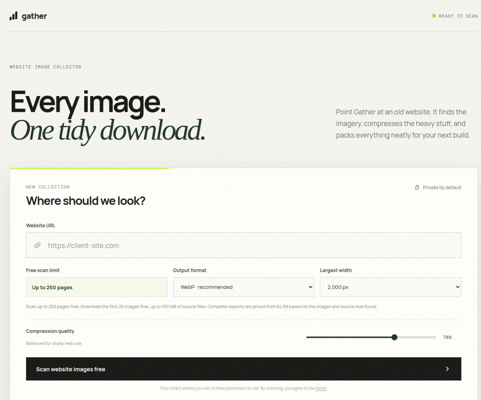Click the Point Gather description paragraph
The height and width of the screenshot is (400, 481).
pos(403,124)
